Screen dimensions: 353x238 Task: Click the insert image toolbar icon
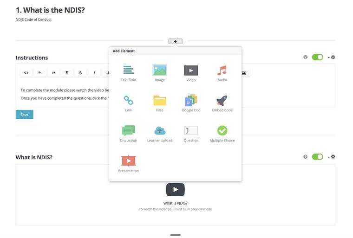[x=244, y=73]
